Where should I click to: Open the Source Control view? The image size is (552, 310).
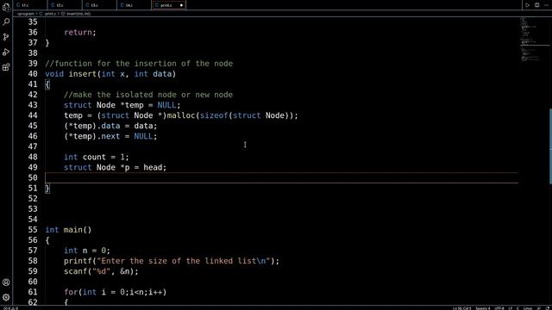[6, 37]
